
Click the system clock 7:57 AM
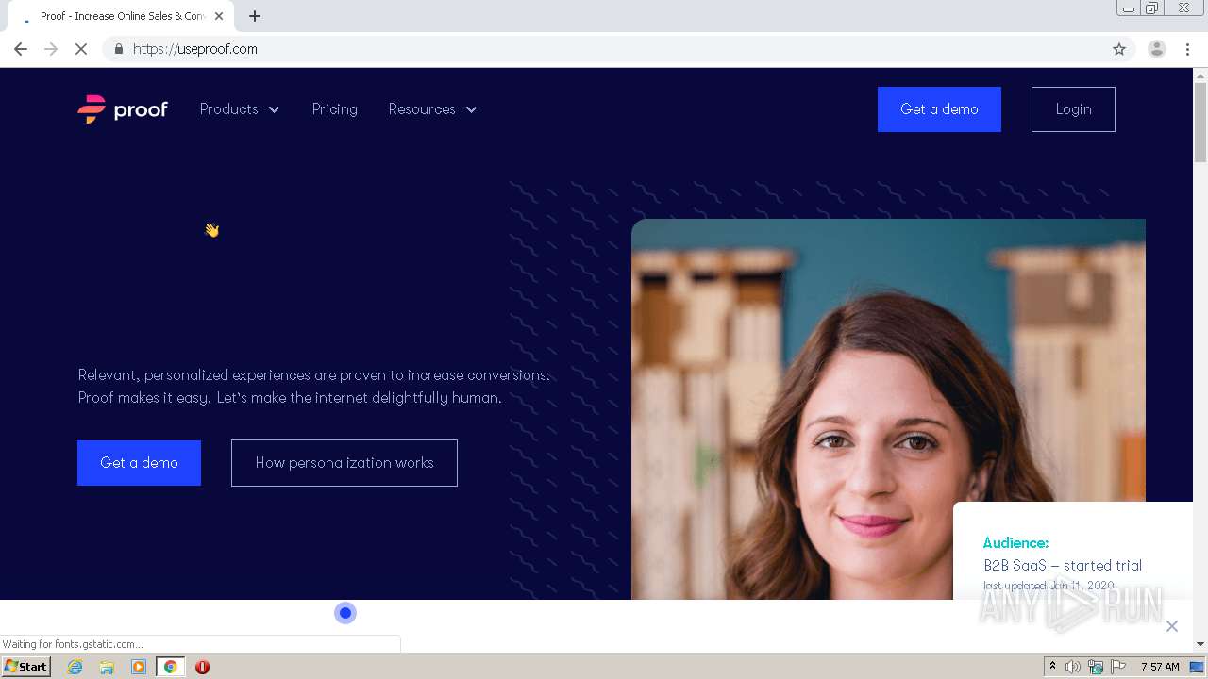tap(1160, 667)
